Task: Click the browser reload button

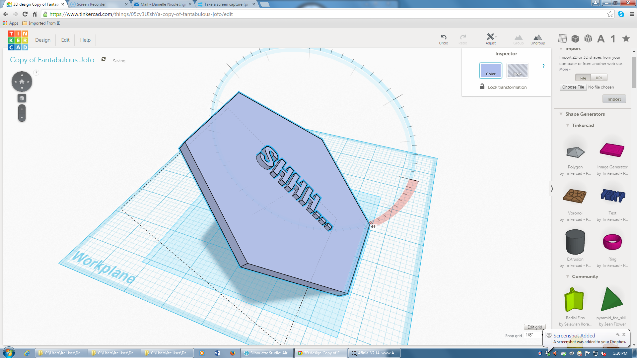Action: coord(25,14)
